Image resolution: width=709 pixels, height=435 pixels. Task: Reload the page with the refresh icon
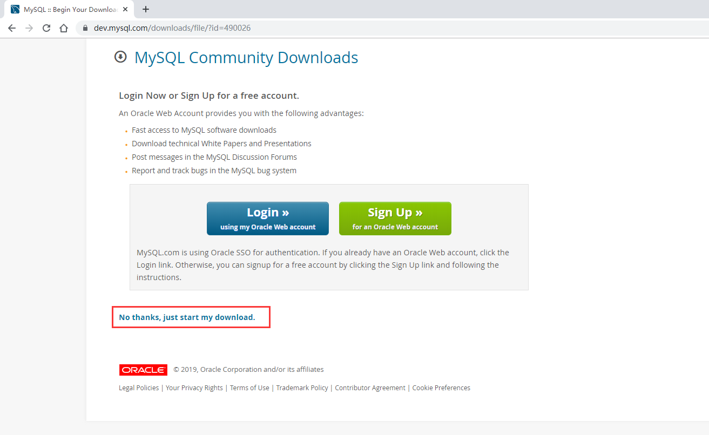point(46,28)
